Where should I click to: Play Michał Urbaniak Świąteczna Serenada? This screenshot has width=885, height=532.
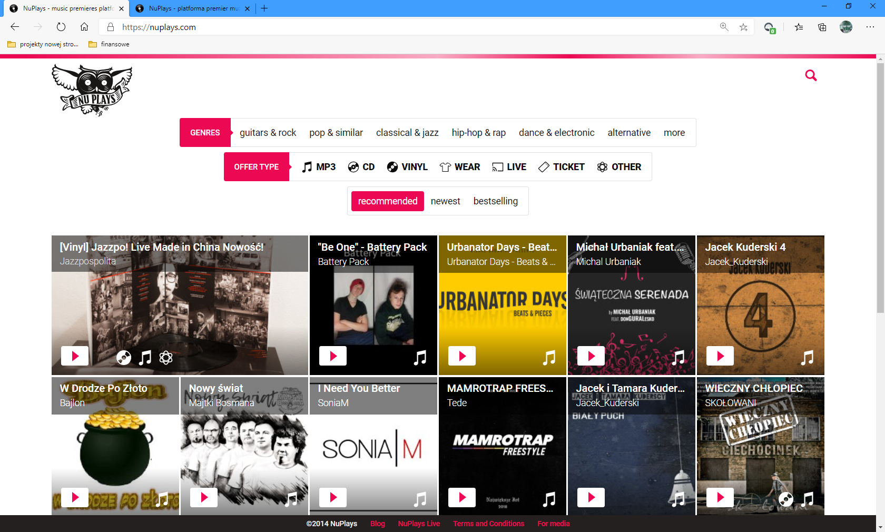click(x=591, y=356)
